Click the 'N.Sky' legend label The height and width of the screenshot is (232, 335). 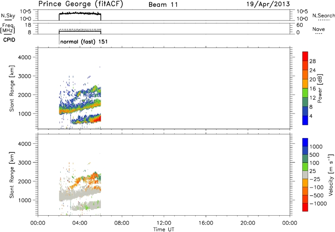coord(8,16)
